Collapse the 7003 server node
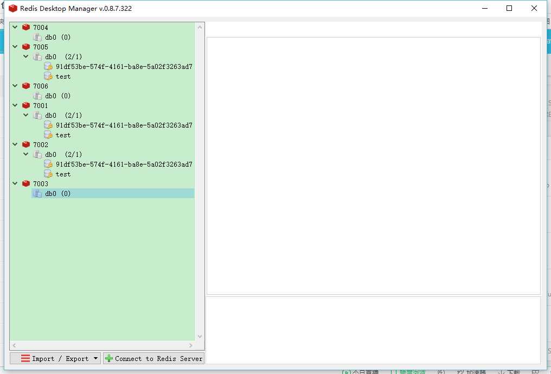551x374 pixels. 15,183
